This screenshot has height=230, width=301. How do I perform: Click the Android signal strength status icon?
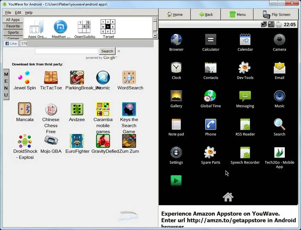[271, 24]
